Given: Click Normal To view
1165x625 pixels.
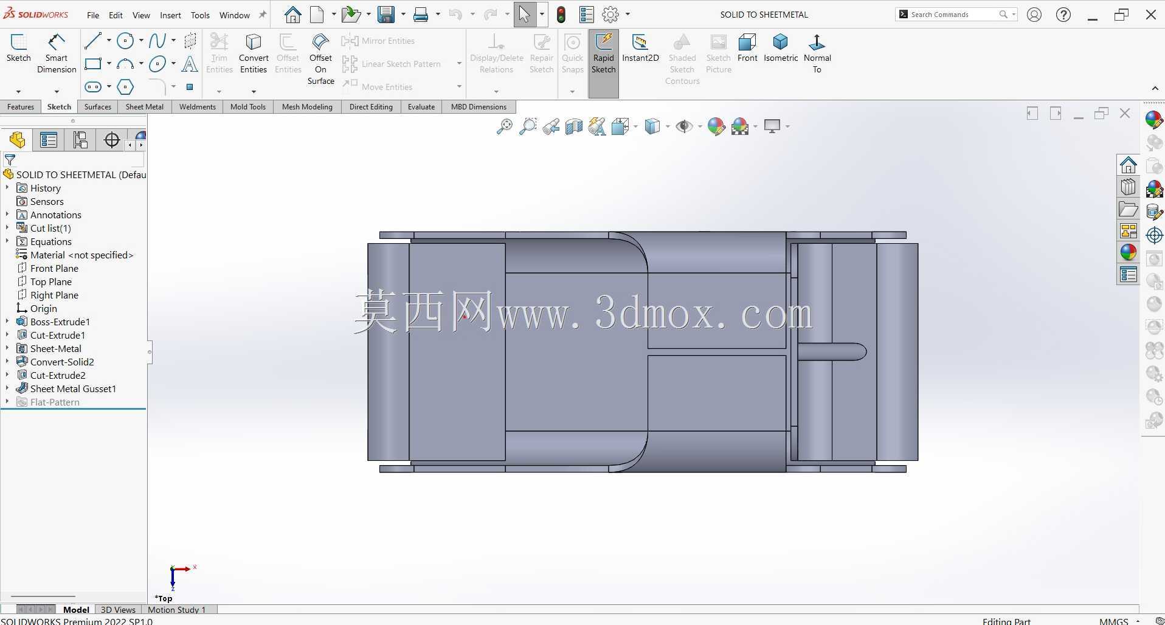Looking at the screenshot, I should click(817, 54).
